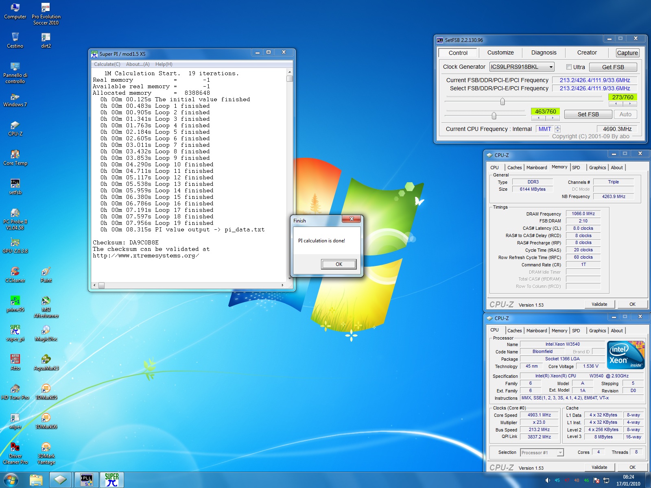Select the PC Probe II desktop icon
The height and width of the screenshot is (488, 651).
(15, 219)
